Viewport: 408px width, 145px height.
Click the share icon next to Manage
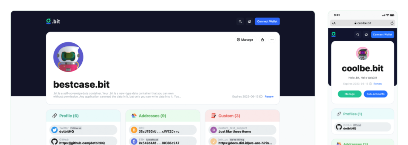262,40
